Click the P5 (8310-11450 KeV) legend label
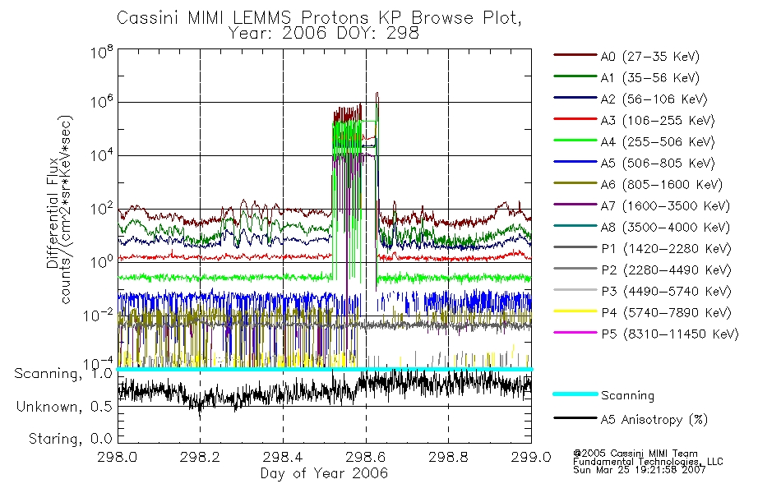Viewport: 781px width, 493px height. pyautogui.click(x=670, y=334)
